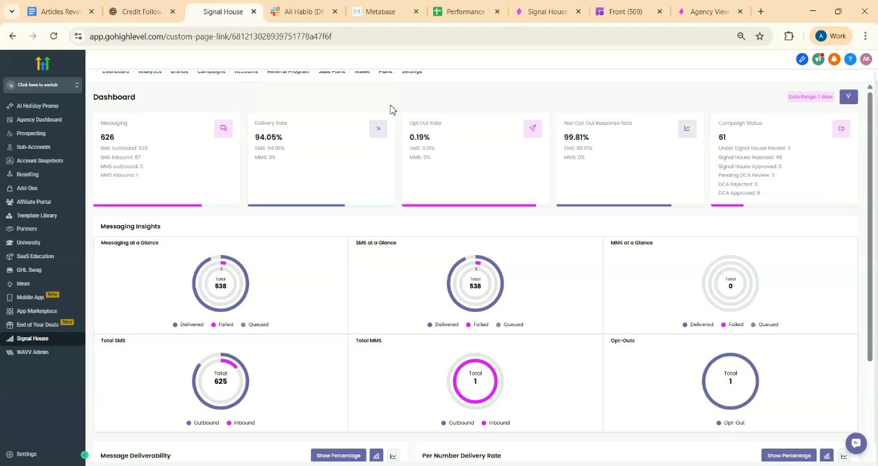This screenshot has width=878, height=466.
Task: Switch Message Deliverability to line chart
Action: pos(393,456)
